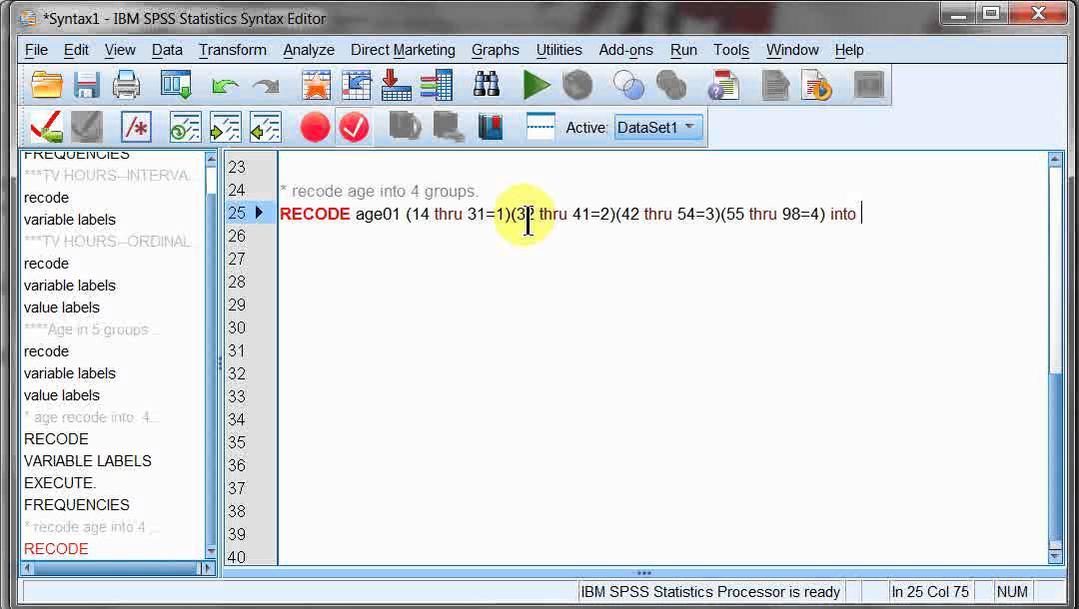Click line number 25 in the gutter

pyautogui.click(x=237, y=213)
